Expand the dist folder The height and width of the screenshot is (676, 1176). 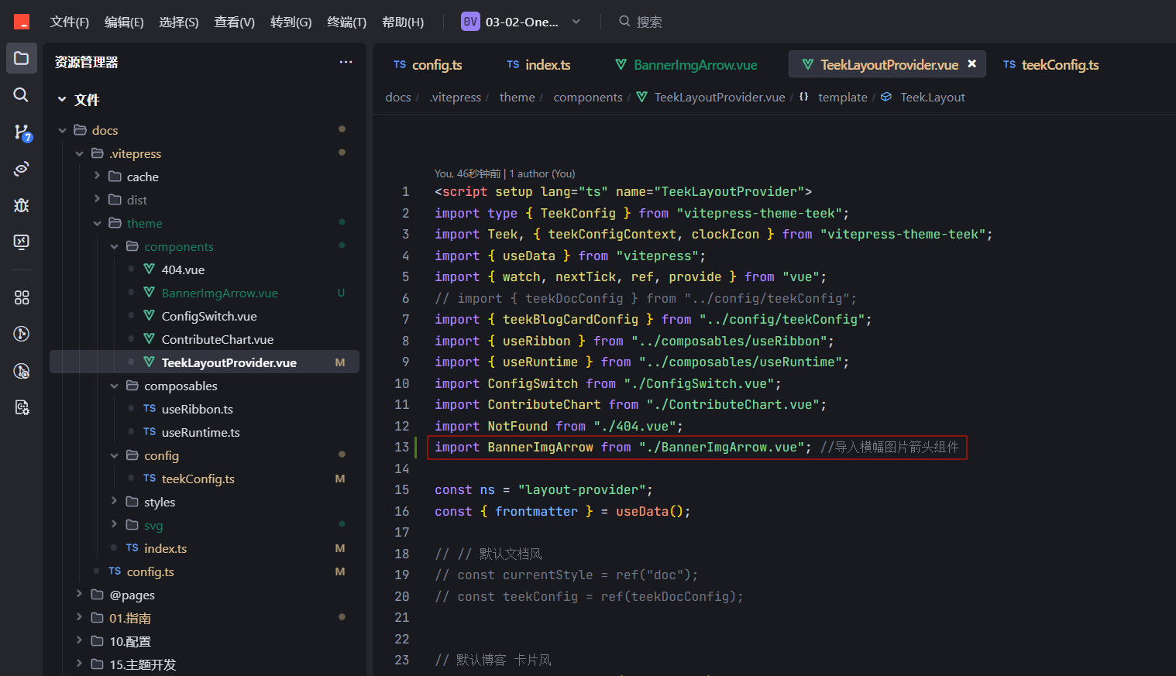(x=97, y=200)
